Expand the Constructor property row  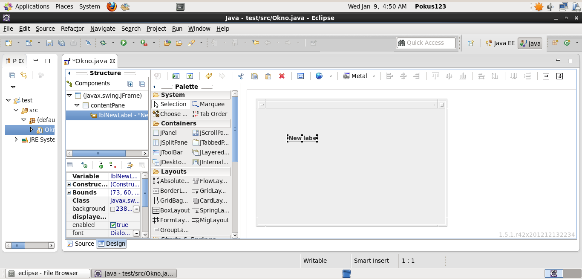(69, 184)
